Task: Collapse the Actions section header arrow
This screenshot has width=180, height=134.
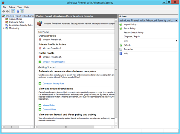Action: 176,20
